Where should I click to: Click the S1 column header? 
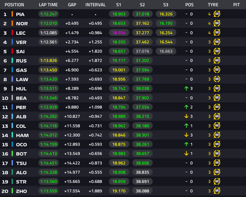tap(118, 4)
